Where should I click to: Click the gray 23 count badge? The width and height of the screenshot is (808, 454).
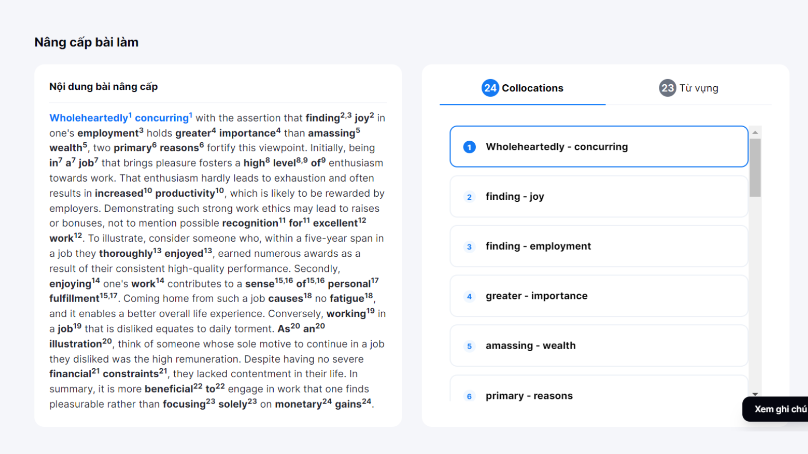click(667, 88)
